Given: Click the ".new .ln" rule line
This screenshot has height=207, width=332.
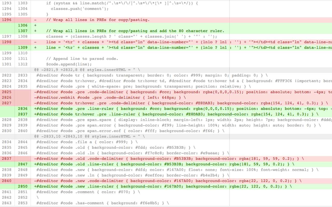Looking at the screenshot, I should [x=133, y=175].
